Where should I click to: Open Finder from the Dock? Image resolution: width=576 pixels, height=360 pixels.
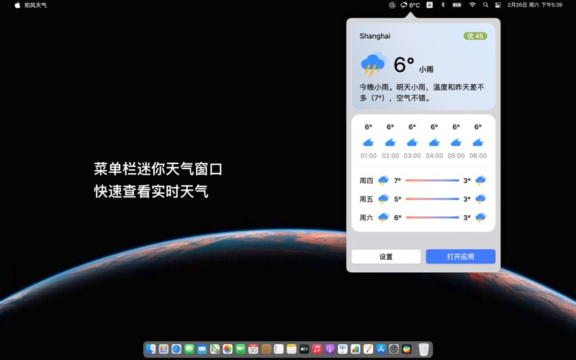point(151,349)
